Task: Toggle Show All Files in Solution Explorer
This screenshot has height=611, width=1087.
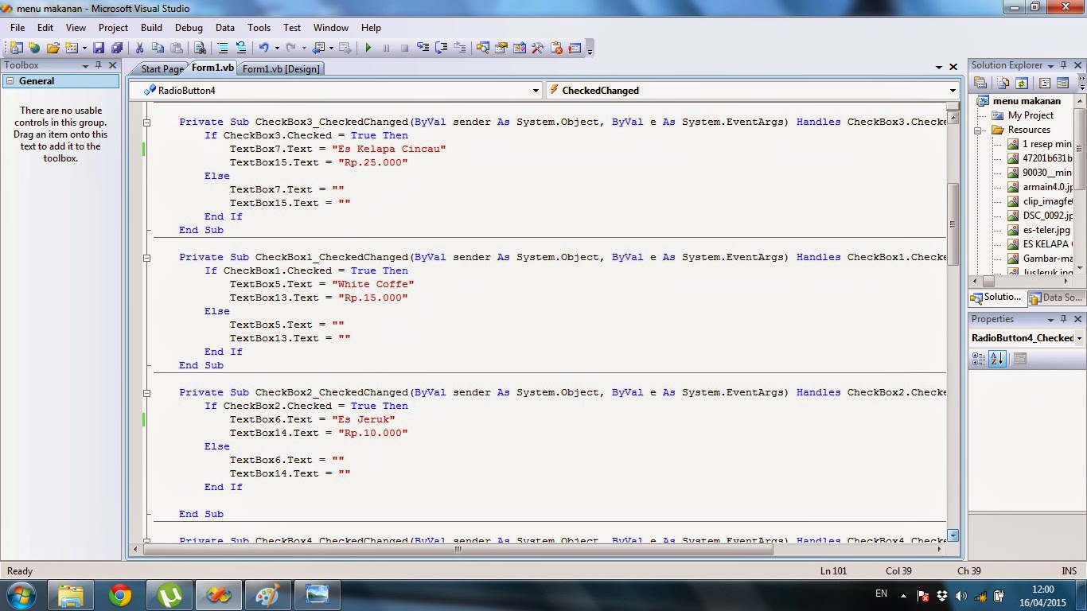Action: 1003,82
